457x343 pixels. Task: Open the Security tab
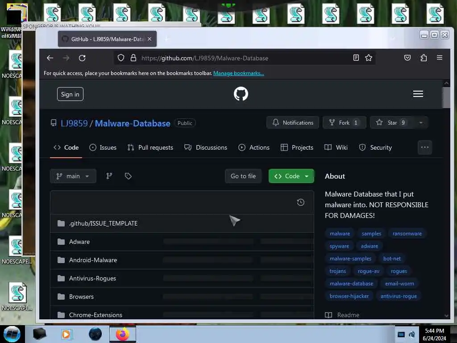[376, 147]
